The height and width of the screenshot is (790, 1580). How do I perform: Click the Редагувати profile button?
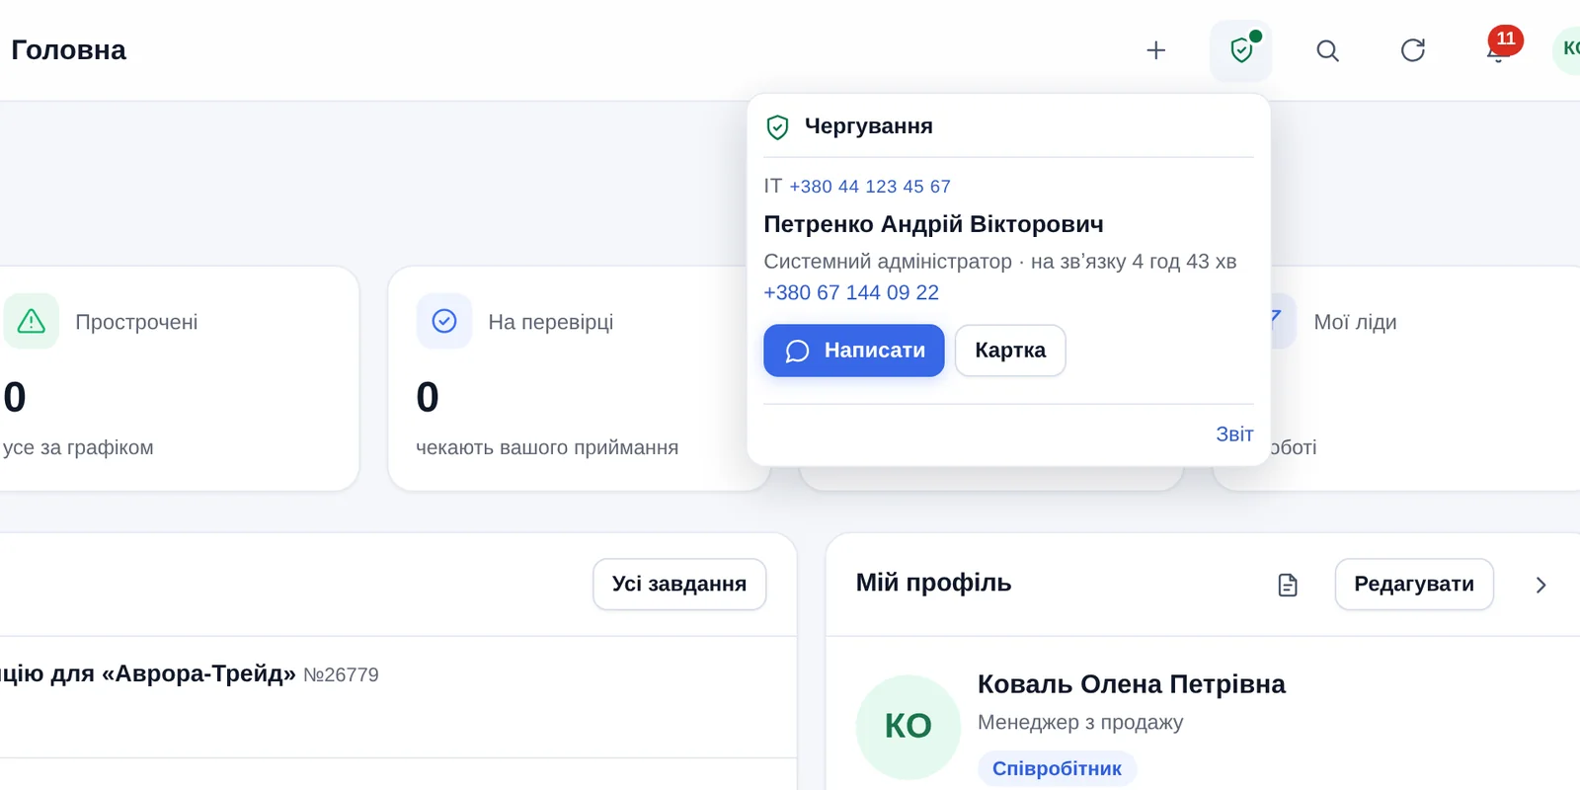coord(1414,585)
